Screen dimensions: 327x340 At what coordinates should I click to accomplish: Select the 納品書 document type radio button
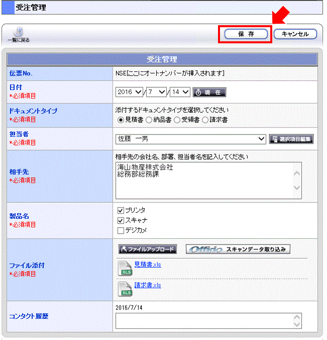point(149,120)
